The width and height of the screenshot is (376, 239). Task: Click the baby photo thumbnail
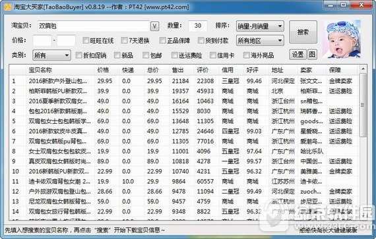pos(342,40)
